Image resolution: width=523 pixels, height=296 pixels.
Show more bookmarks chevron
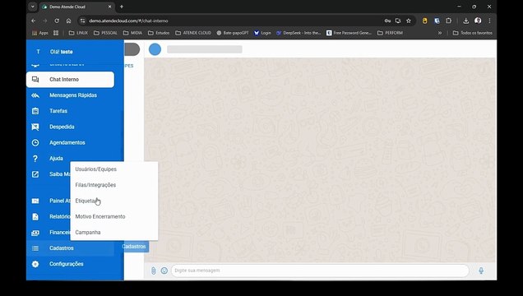[x=440, y=33]
